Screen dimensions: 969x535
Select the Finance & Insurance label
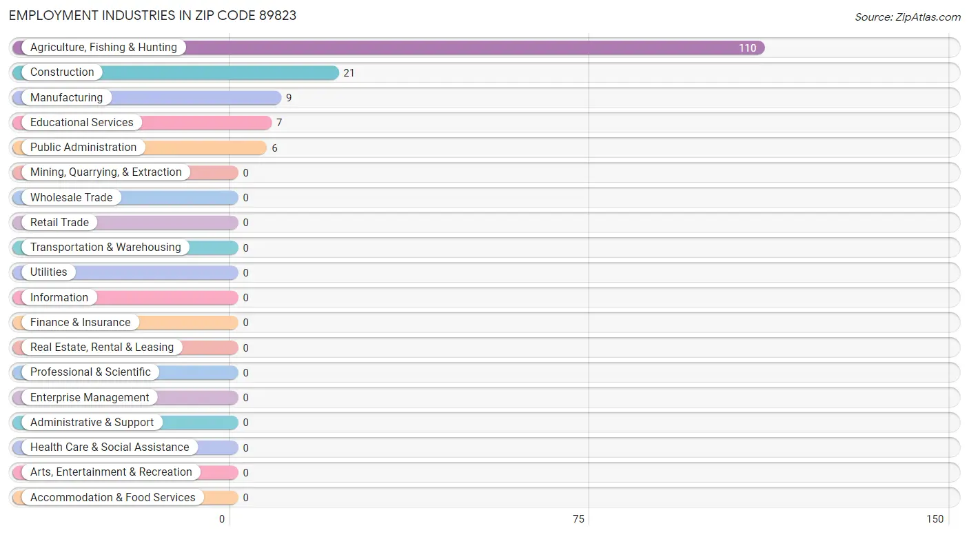(80, 323)
